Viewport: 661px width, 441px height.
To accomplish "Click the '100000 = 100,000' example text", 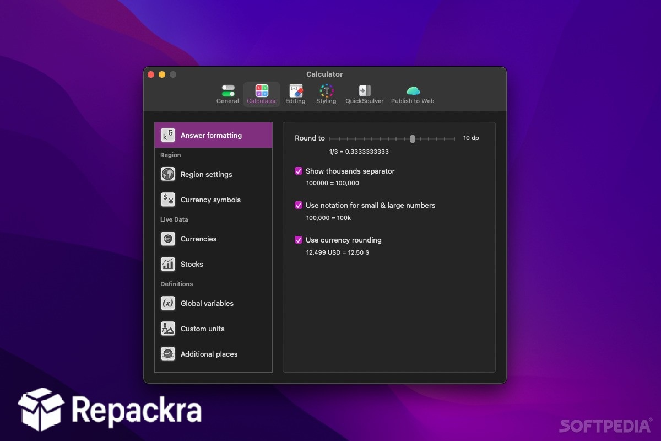I will 333,183.
